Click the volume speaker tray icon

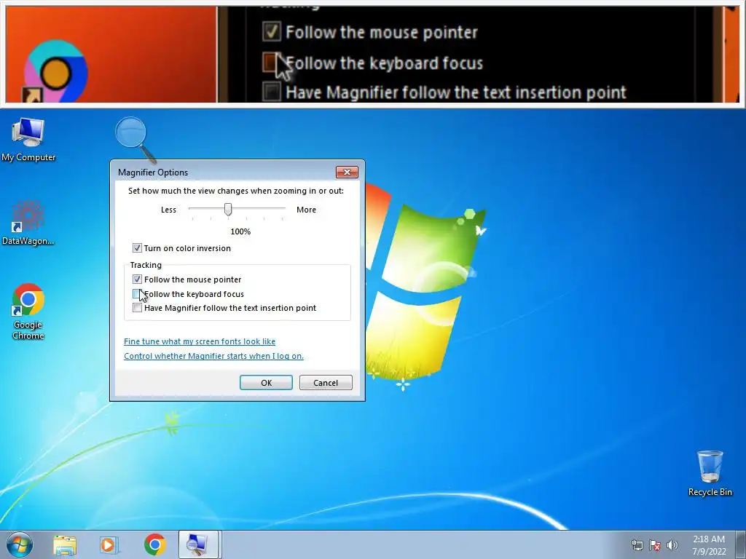(672, 545)
